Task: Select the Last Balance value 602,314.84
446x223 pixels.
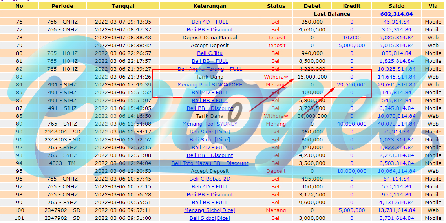Action: 397,14
